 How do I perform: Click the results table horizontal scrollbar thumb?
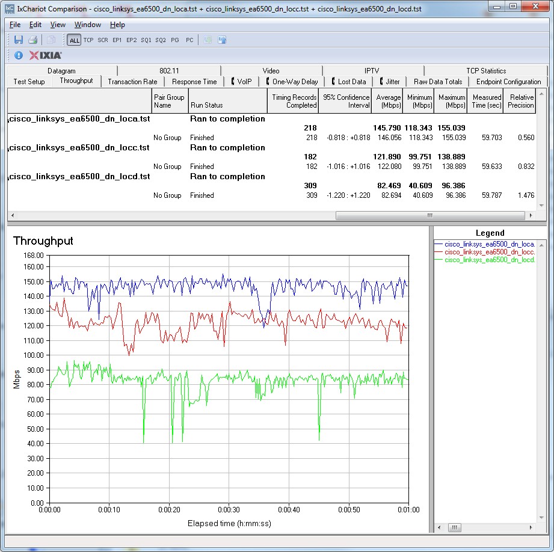pyautogui.click(x=430, y=215)
